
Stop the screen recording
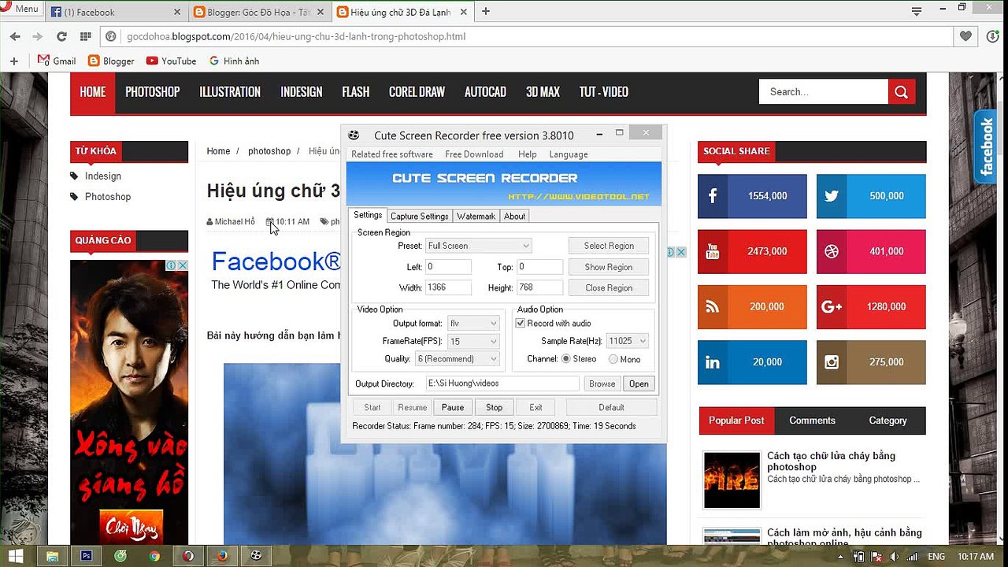pyautogui.click(x=494, y=407)
